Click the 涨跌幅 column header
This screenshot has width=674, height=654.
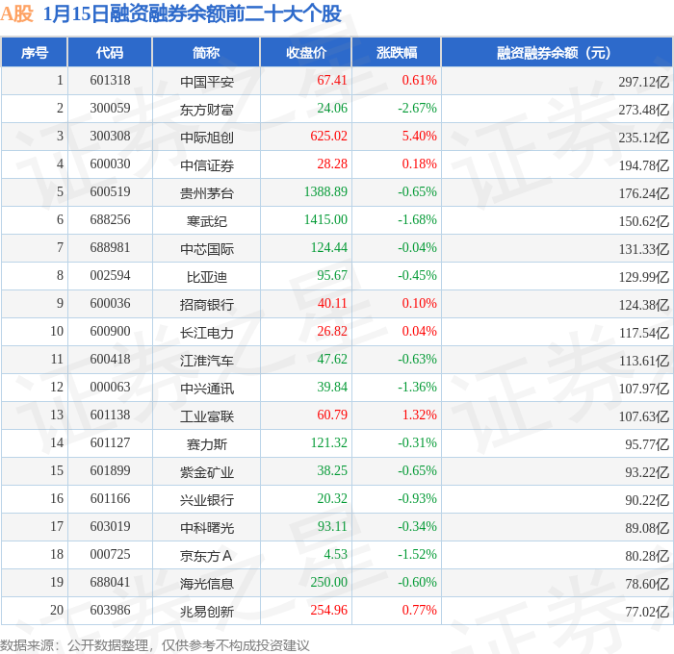(x=397, y=52)
